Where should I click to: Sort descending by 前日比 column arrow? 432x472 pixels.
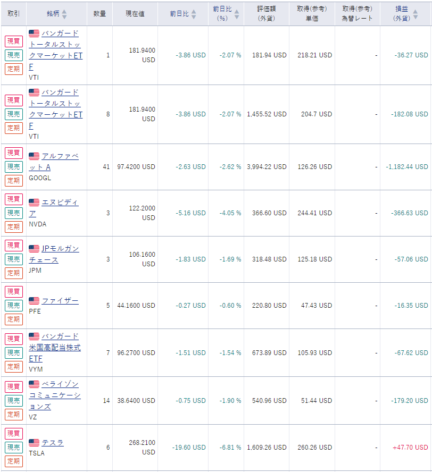(194, 16)
